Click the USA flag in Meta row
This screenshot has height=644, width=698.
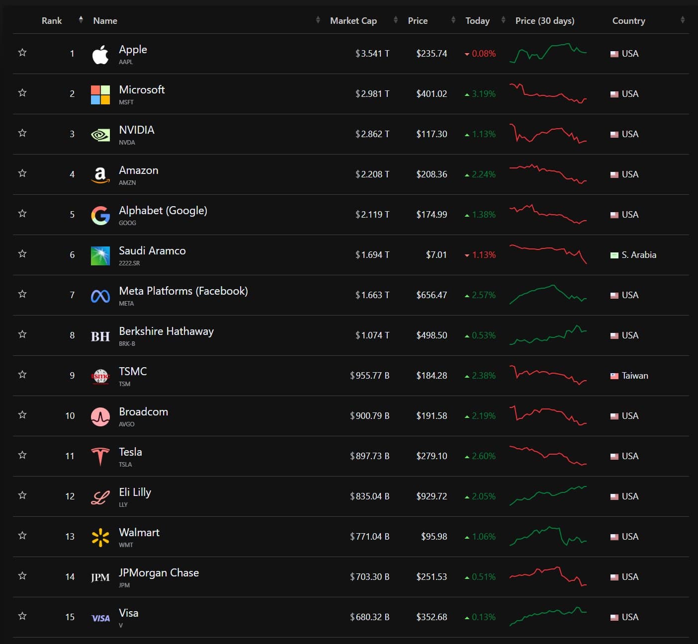point(614,295)
